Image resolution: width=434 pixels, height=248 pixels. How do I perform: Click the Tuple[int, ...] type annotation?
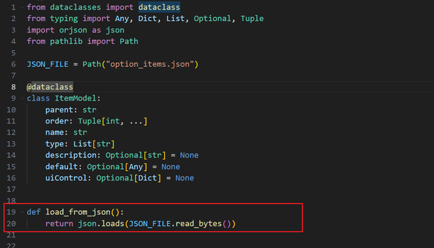(113, 121)
